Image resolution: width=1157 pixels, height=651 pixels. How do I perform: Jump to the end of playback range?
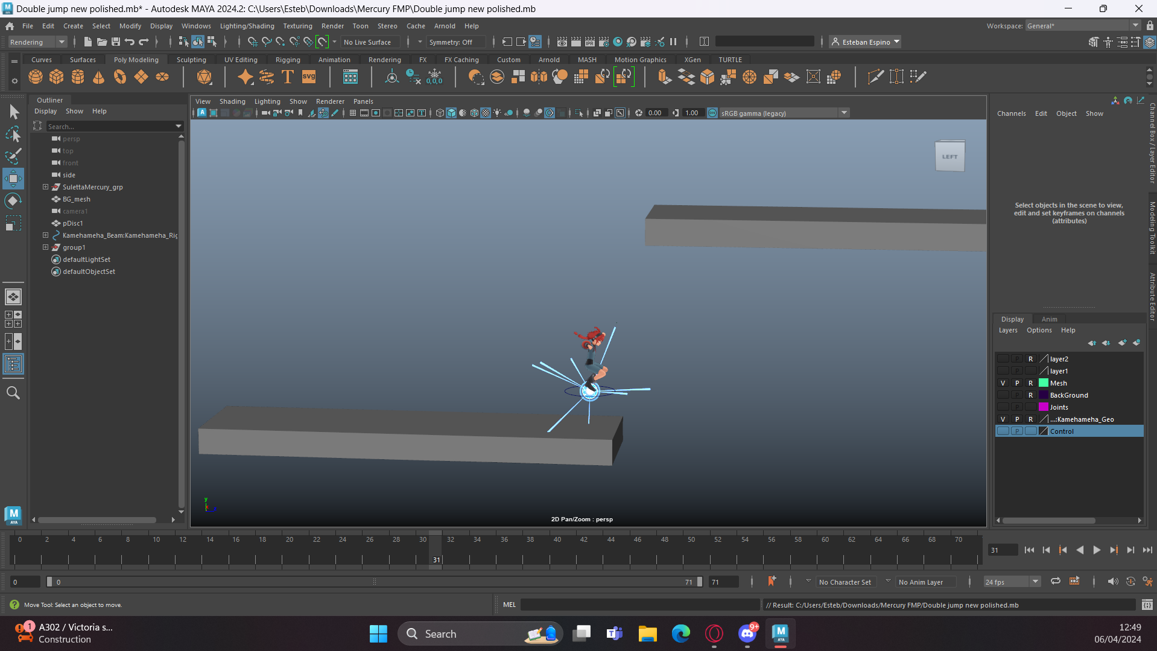click(x=1147, y=550)
